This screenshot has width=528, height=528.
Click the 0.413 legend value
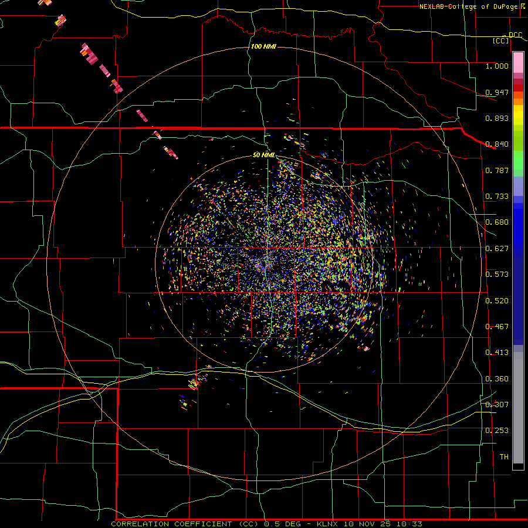[497, 353]
